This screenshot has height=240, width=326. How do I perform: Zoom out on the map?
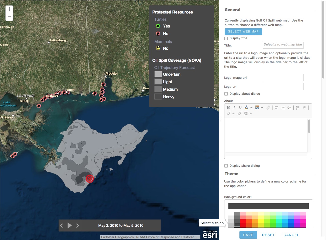coord(9,17)
